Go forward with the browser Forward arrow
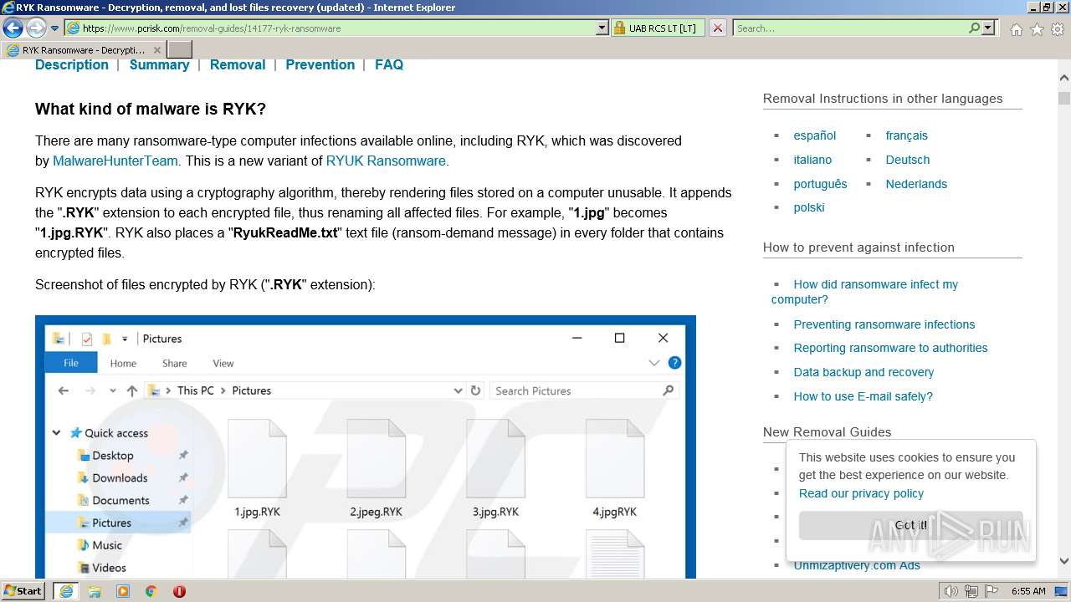Viewport: 1071px width, 602px height. 36,28
